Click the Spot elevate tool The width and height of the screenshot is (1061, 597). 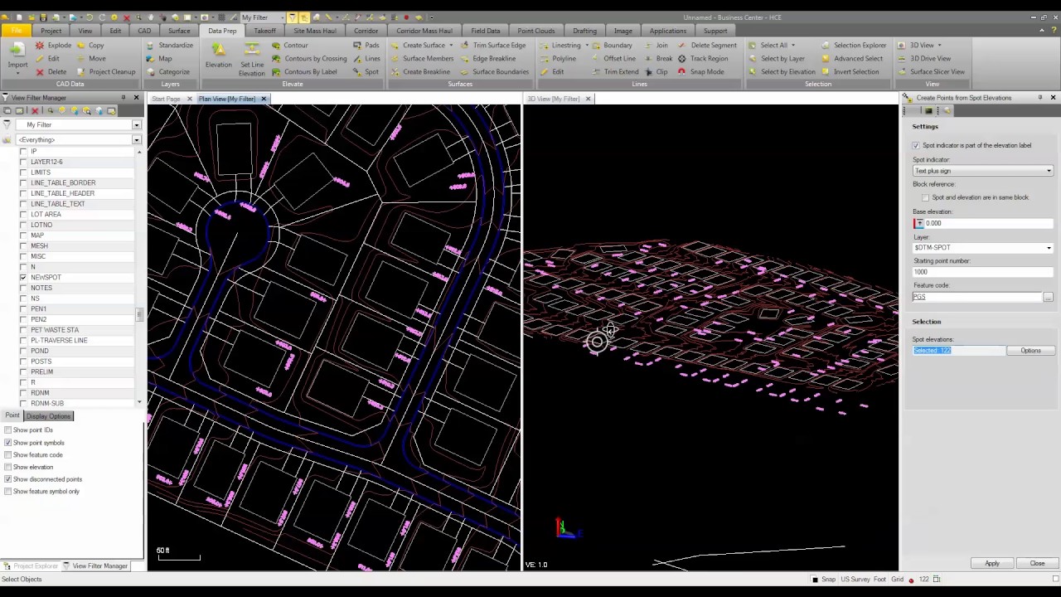click(366, 72)
